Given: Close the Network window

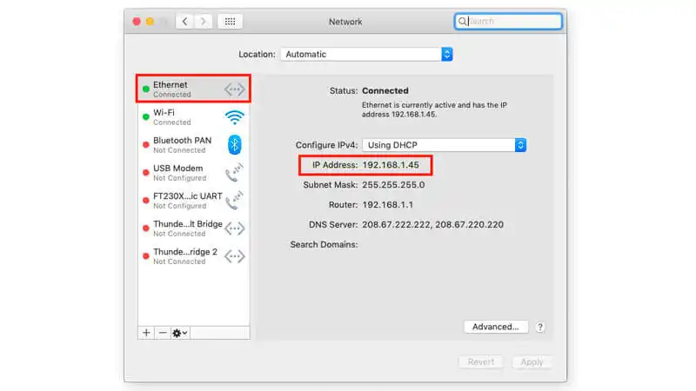Looking at the screenshot, I should pos(137,21).
